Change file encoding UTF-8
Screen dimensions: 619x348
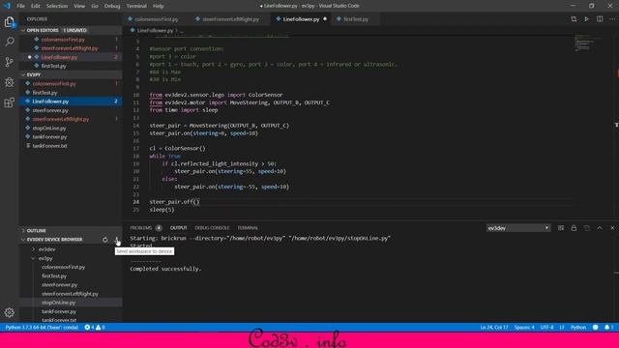pos(546,328)
